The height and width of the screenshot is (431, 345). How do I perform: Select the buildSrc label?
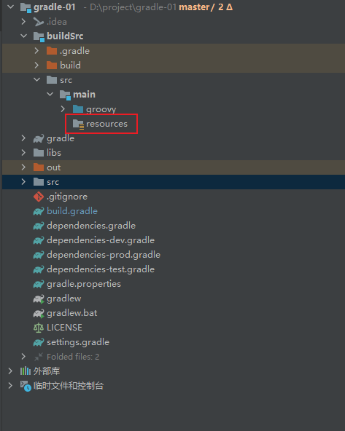(x=65, y=36)
